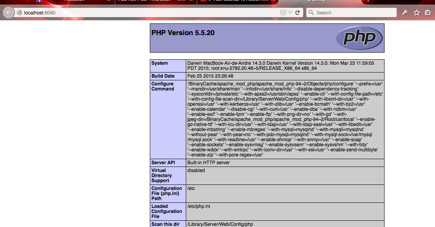Screen dimensions: 435x227
Task: Click the Configure Command label
Action: (163, 86)
